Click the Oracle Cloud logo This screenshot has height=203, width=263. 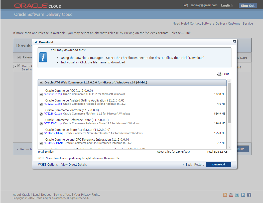(x=38, y=6)
